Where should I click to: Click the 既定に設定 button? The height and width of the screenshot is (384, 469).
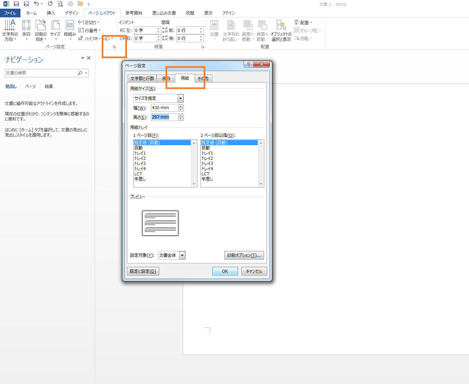[143, 271]
